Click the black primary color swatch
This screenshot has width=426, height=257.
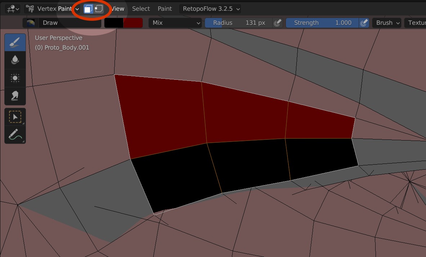pyautogui.click(x=114, y=23)
